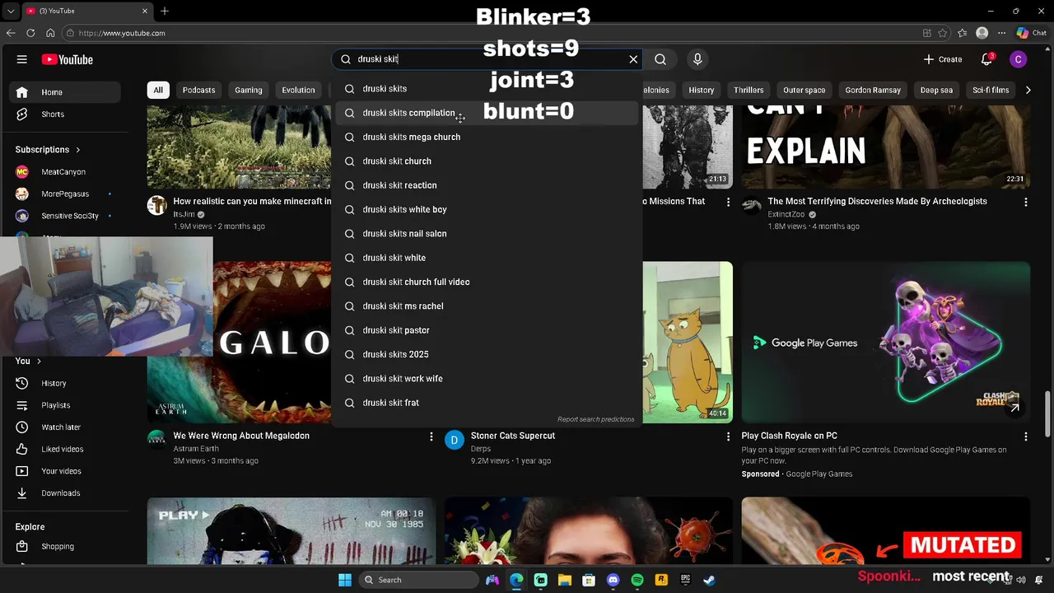Viewport: 1054px width, 593px height.
Task: Choose the 'druski skits' suggestion
Action: tap(487, 89)
